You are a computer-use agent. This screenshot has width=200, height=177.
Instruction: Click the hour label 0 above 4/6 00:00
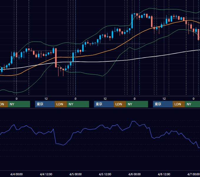click(134, 99)
